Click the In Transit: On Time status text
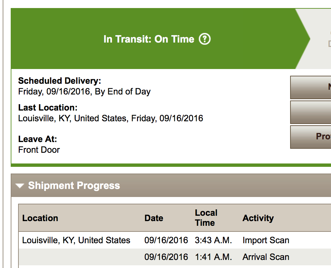Image resolution: width=331 pixels, height=268 pixels. (149, 39)
